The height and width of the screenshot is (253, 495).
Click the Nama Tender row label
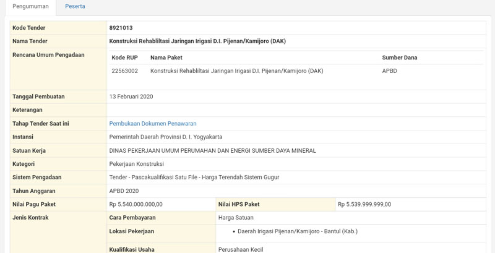pyautogui.click(x=30, y=41)
